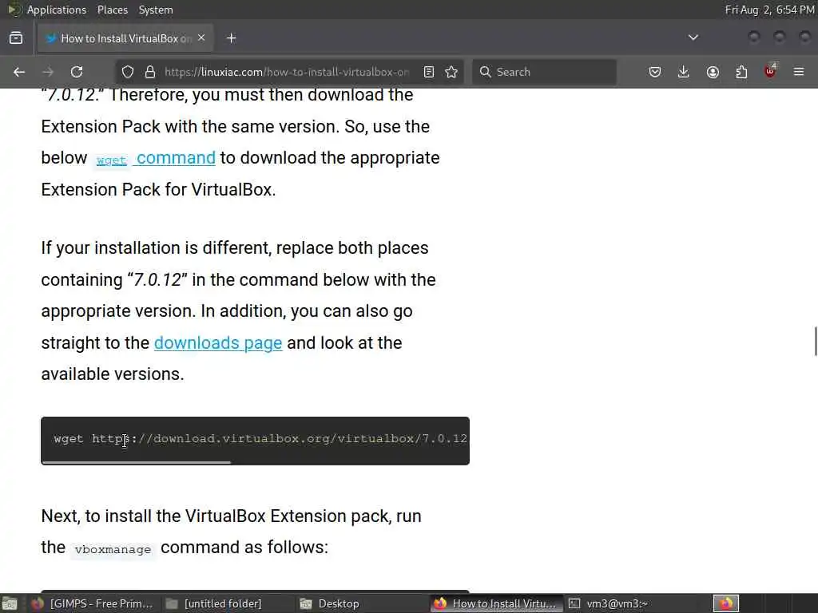Image resolution: width=818 pixels, height=613 pixels.
Task: Open the Pocket save icon
Action: pyautogui.click(x=655, y=72)
